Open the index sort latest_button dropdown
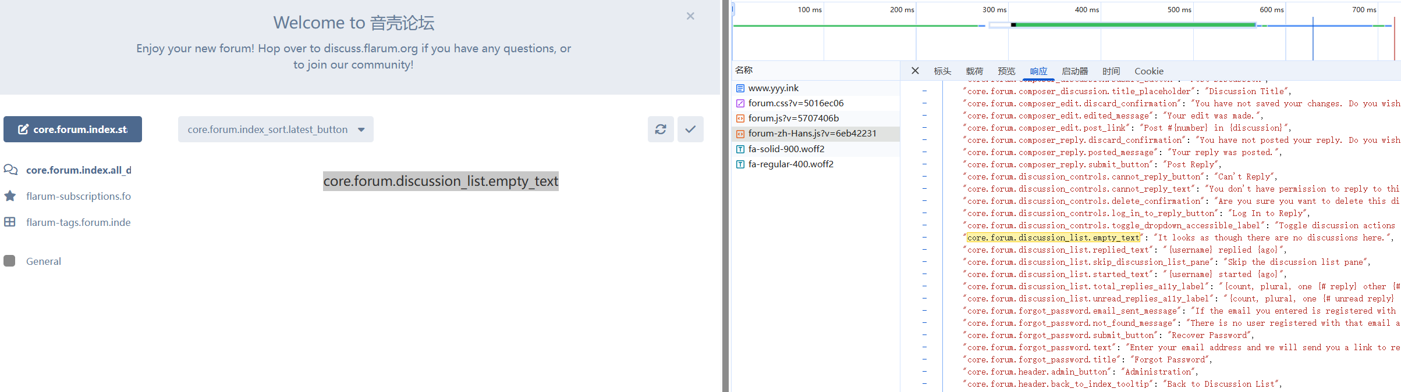The height and width of the screenshot is (392, 1401). pyautogui.click(x=275, y=130)
